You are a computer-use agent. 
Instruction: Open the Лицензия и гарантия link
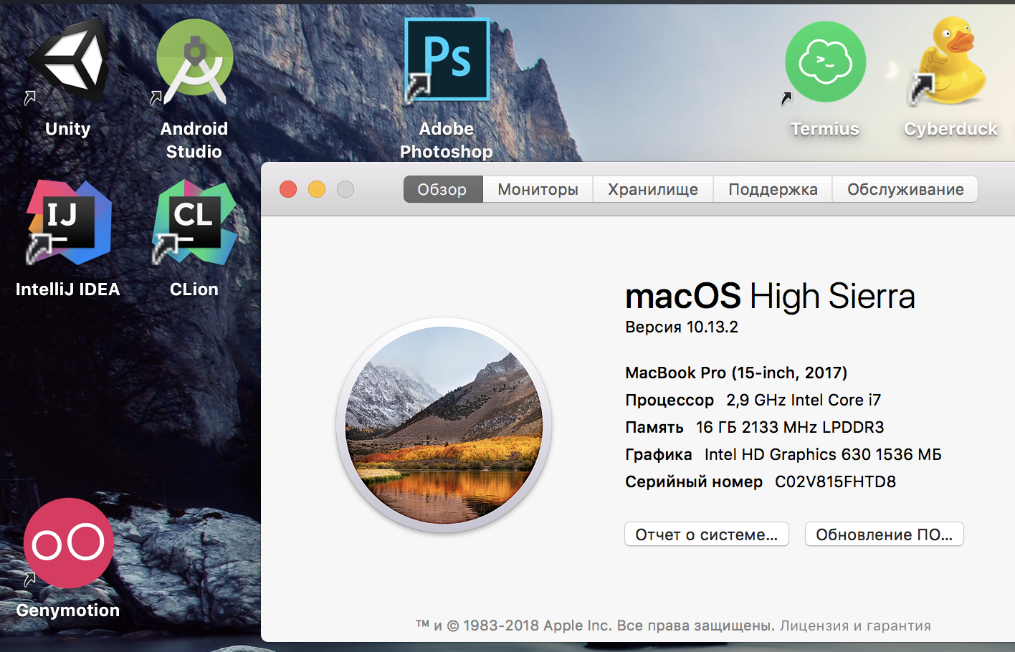point(855,625)
